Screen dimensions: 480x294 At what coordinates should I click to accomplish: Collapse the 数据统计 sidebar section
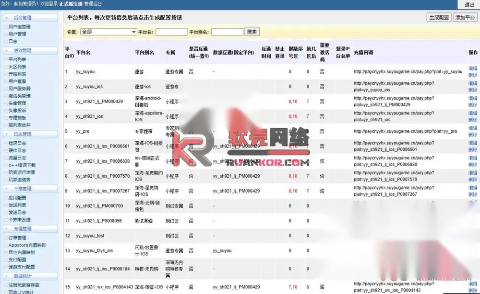[x=30, y=276]
